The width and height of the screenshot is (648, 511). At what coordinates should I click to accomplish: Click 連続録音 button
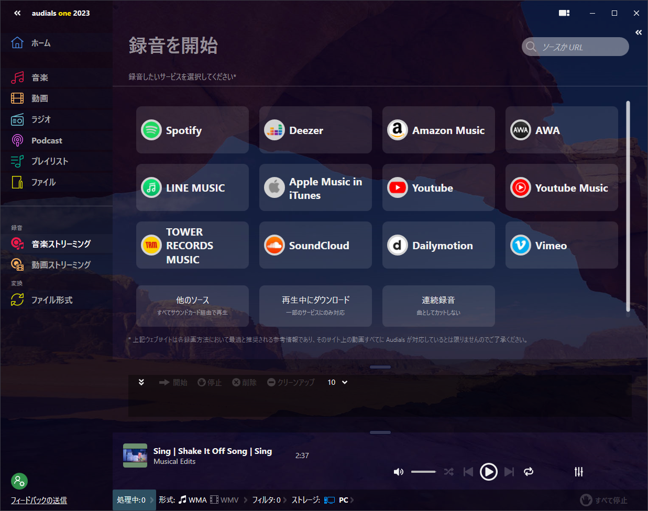click(x=438, y=306)
